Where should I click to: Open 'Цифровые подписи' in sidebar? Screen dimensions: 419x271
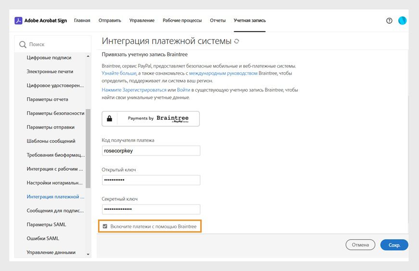49,58
